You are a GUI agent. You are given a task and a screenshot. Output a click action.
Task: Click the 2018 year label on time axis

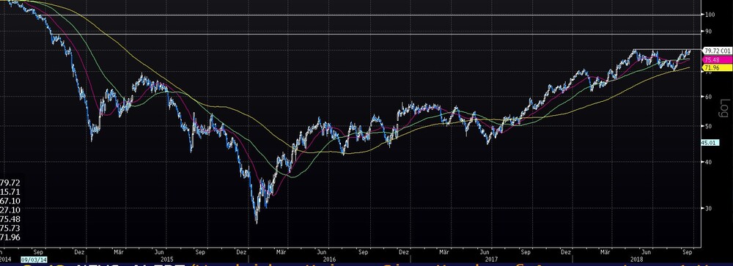[637, 259]
